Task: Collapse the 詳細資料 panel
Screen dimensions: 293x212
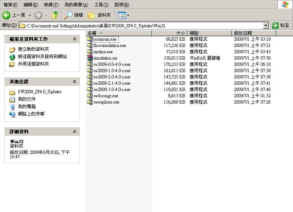Action: click(x=74, y=131)
